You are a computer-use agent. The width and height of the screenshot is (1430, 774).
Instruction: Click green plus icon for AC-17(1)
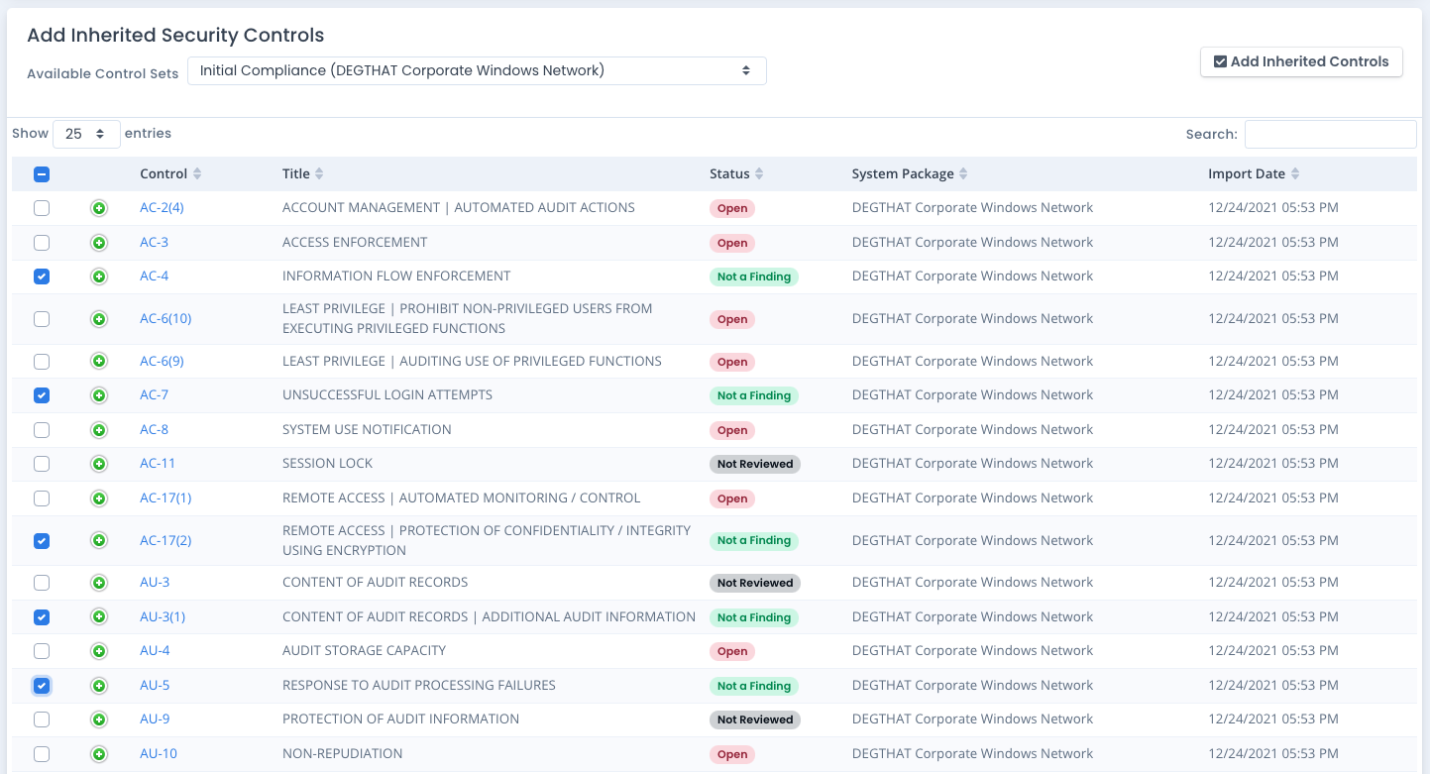click(99, 498)
